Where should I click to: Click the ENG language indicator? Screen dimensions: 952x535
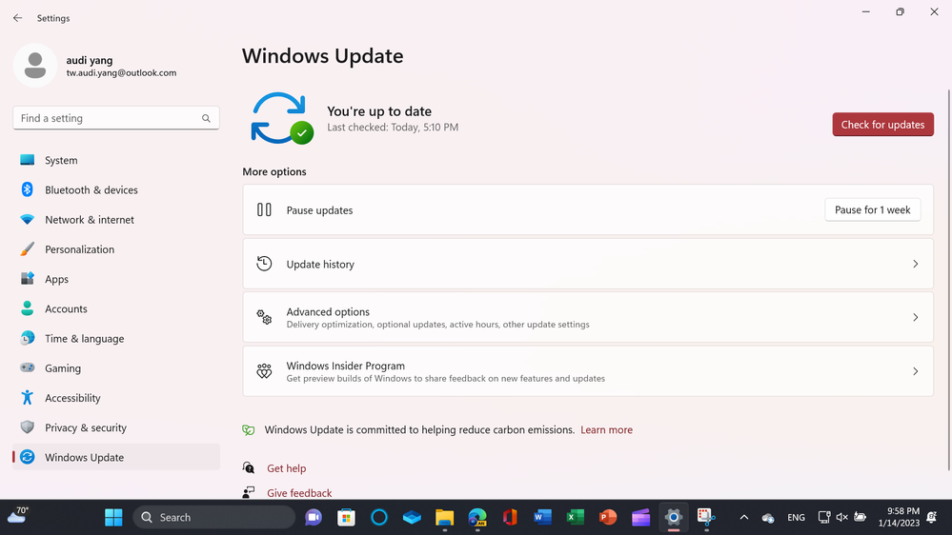pyautogui.click(x=796, y=518)
